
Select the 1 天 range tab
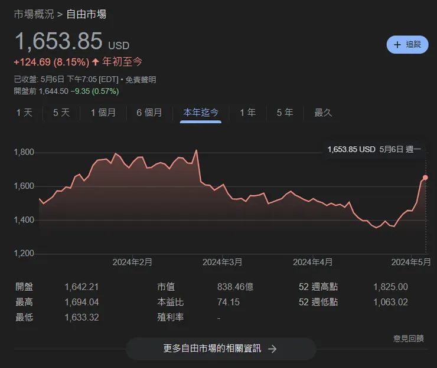click(24, 113)
